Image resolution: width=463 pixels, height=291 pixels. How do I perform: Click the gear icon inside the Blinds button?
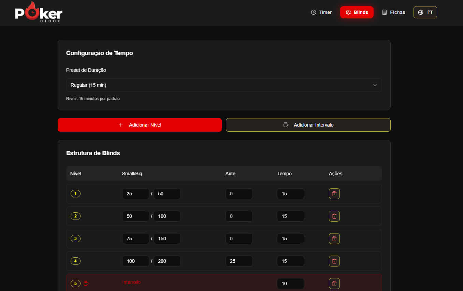point(348,12)
